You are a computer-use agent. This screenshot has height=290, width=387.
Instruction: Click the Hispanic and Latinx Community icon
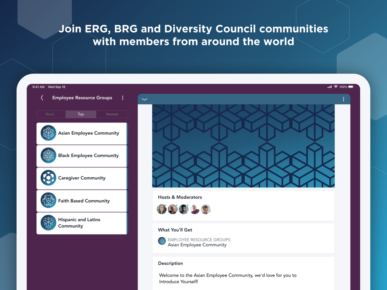48,223
